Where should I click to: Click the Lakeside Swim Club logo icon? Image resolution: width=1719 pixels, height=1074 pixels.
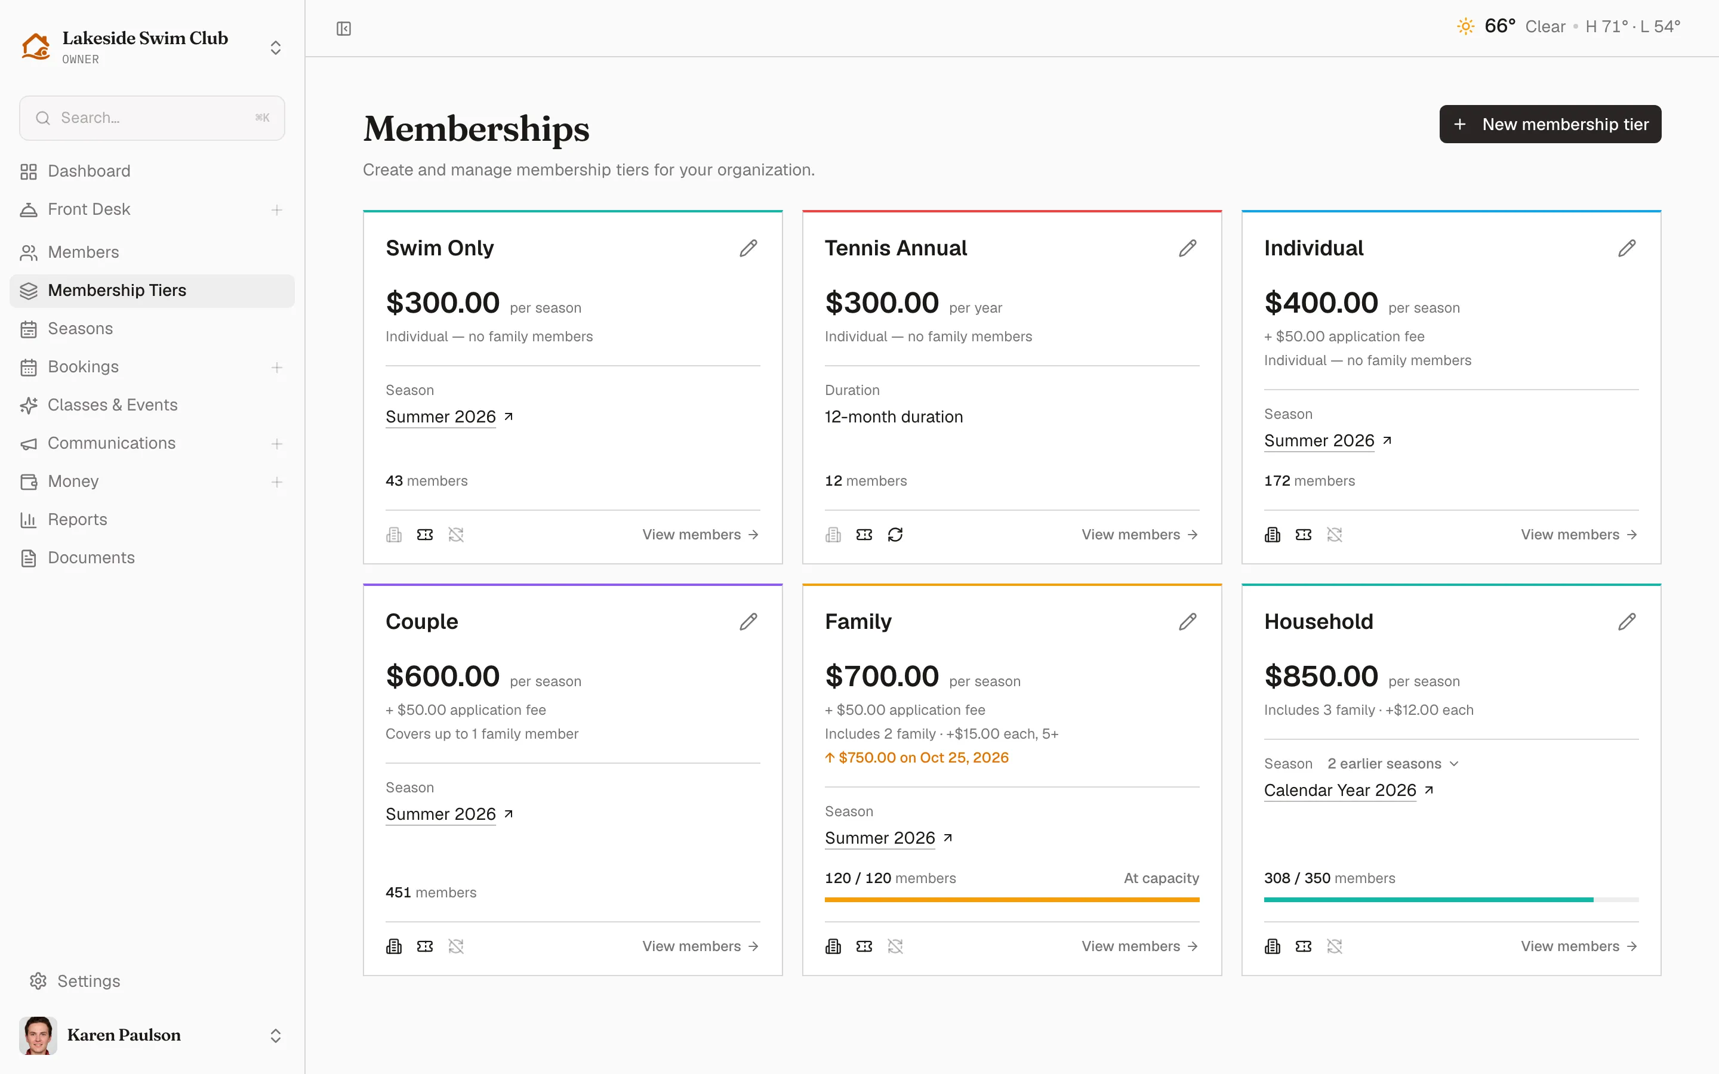coord(36,47)
